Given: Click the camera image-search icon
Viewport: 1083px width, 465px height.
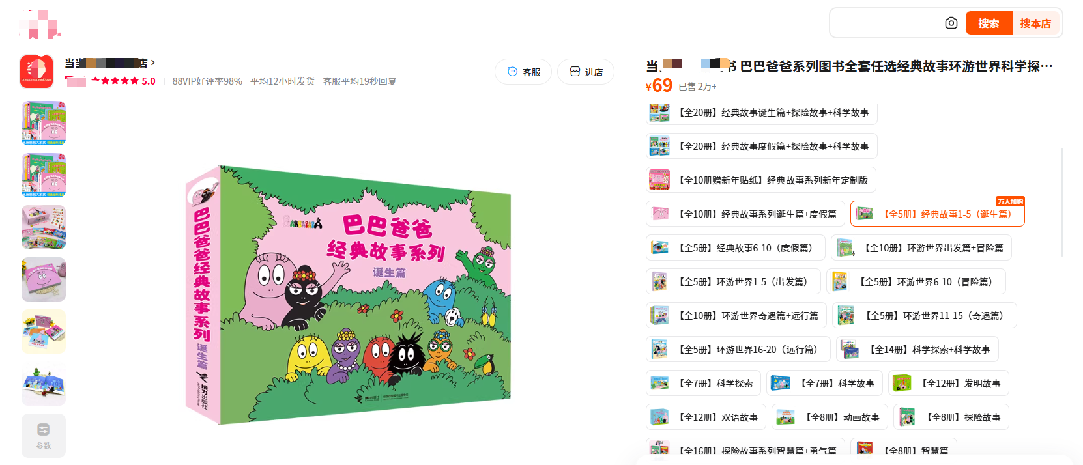Looking at the screenshot, I should coord(951,23).
